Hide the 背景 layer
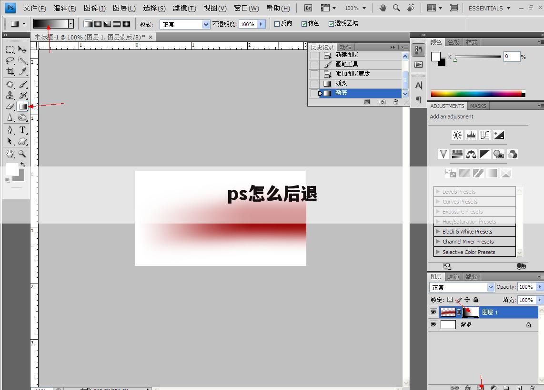The height and width of the screenshot is (390, 544). point(433,324)
